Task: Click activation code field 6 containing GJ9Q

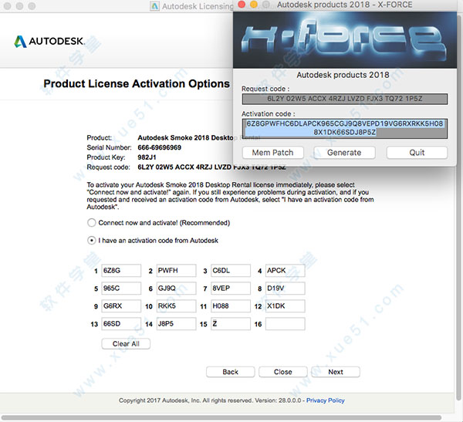Action: 176,289
